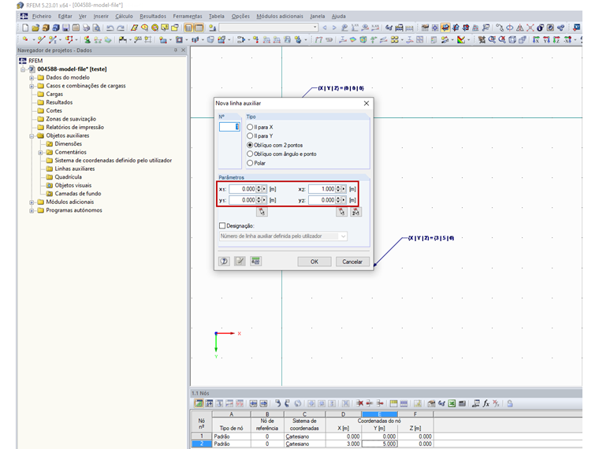
Task: Save the model with the floppy disk icon
Action: point(65,28)
